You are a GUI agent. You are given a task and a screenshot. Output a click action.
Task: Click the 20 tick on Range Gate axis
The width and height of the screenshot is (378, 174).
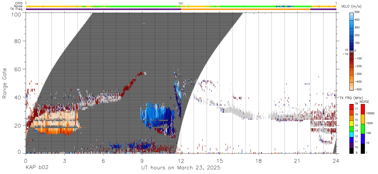pyautogui.click(x=18, y=126)
